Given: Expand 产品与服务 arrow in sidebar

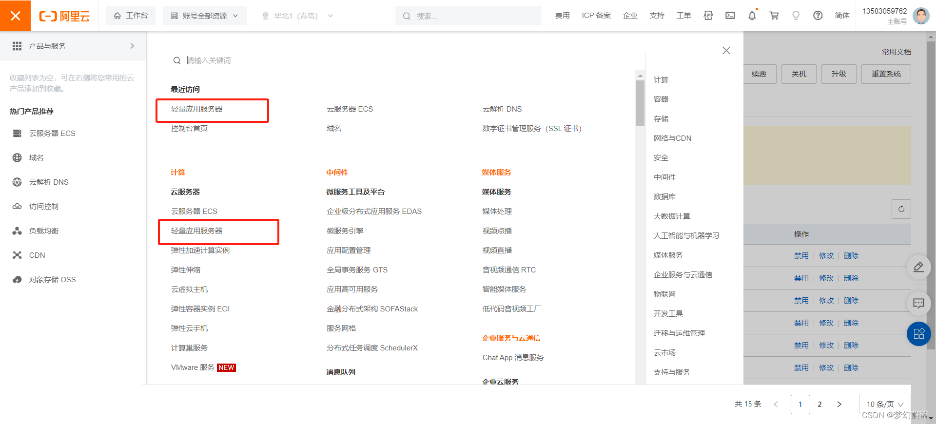Looking at the screenshot, I should 132,46.
